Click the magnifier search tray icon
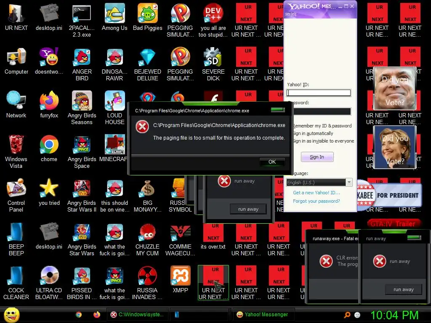The height and width of the screenshot is (323, 431). tap(347, 315)
